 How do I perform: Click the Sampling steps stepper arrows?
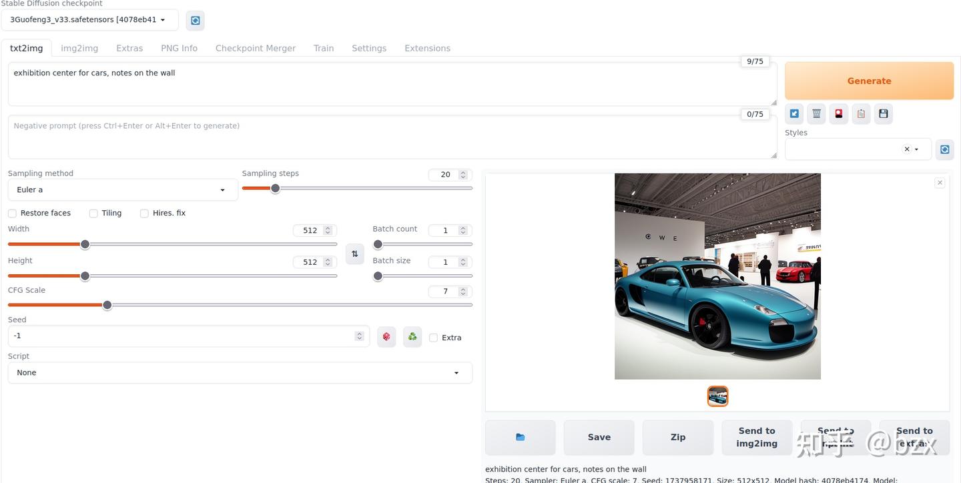coord(462,175)
